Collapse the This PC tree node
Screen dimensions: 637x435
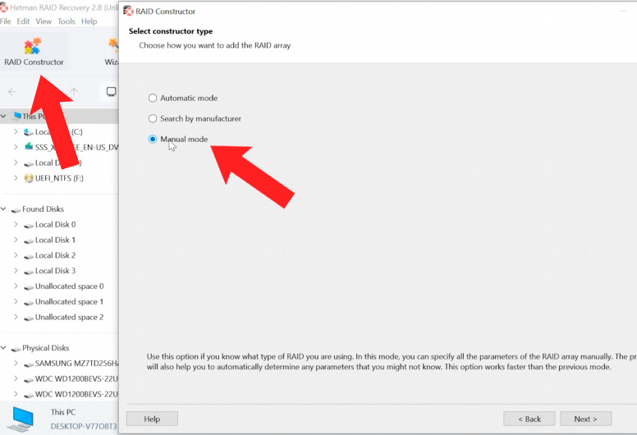pos(3,117)
